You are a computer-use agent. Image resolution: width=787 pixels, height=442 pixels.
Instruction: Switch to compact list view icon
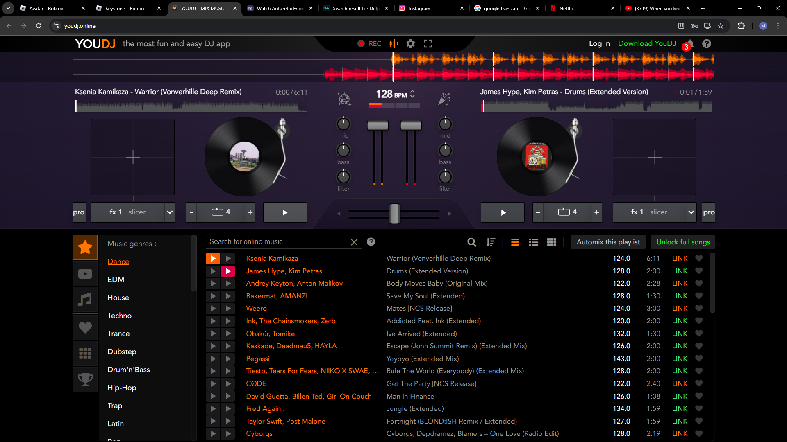coord(515,242)
